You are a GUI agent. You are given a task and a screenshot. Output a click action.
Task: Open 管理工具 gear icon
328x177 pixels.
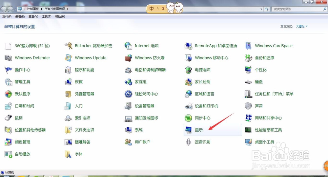tap(9, 82)
